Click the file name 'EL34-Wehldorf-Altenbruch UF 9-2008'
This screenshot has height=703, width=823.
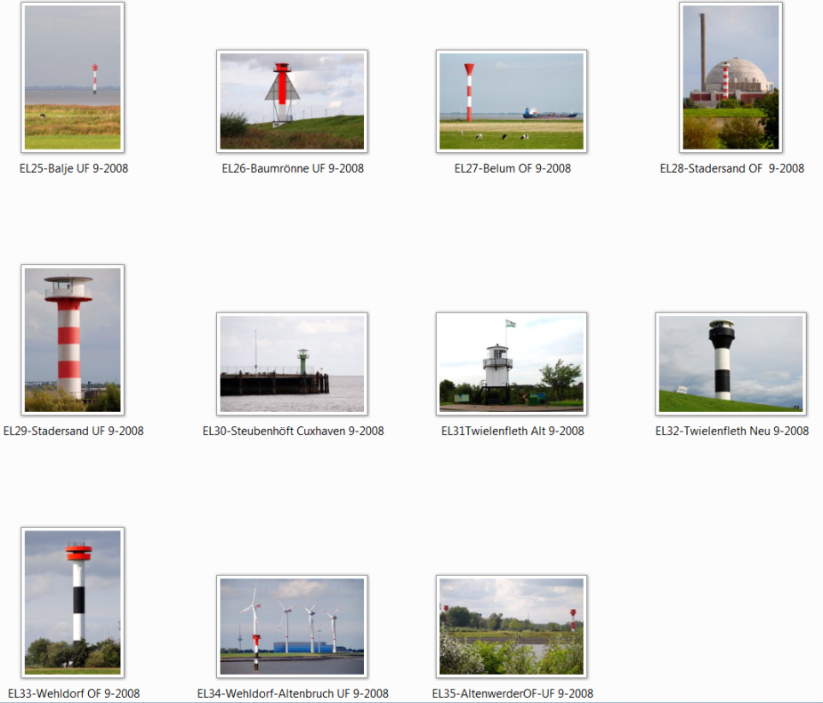click(x=293, y=693)
